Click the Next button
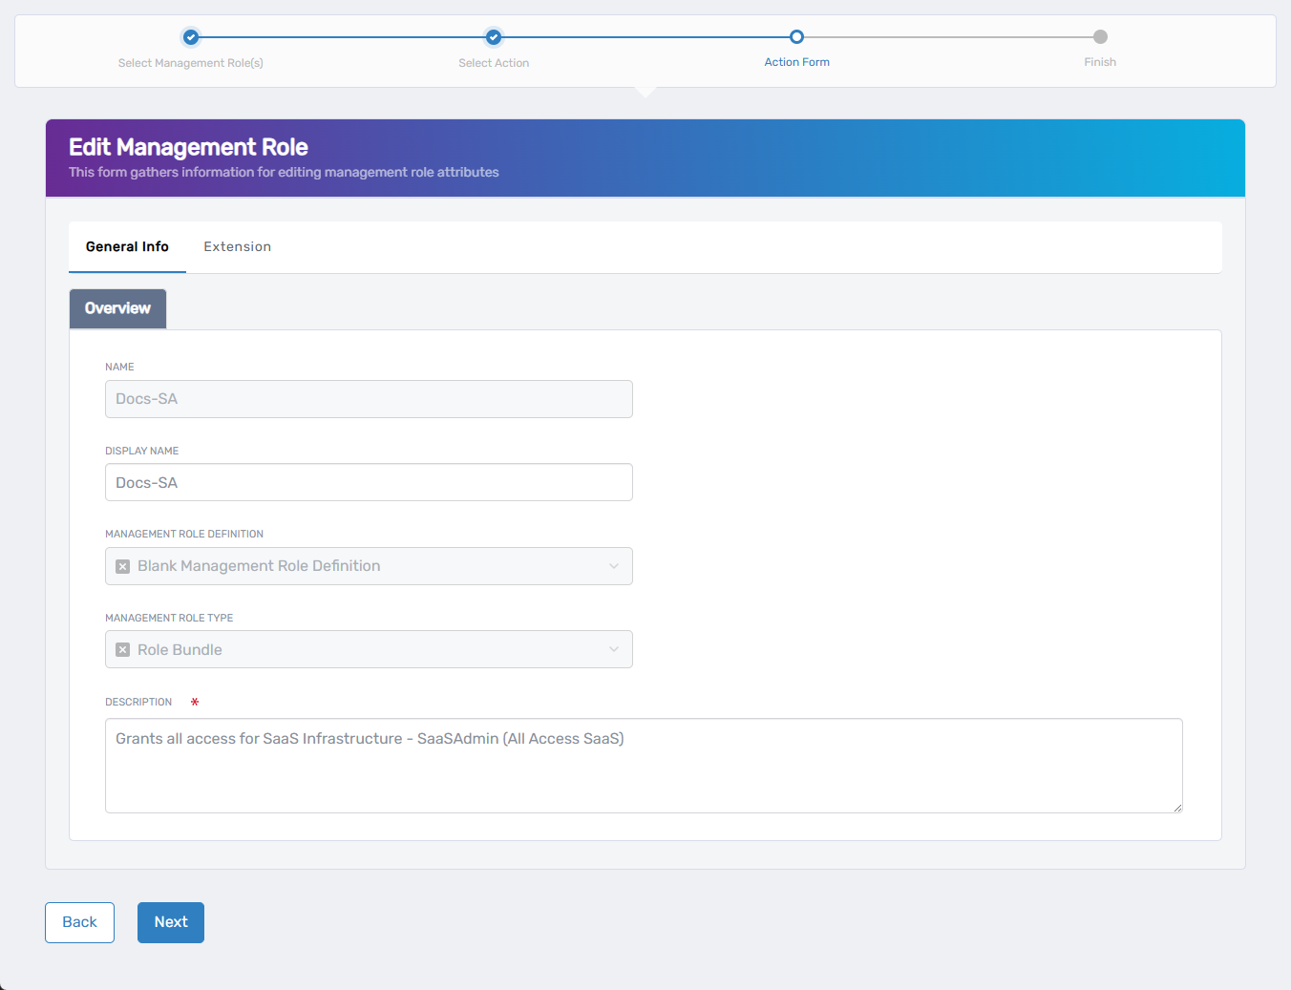The height and width of the screenshot is (990, 1291). [170, 921]
